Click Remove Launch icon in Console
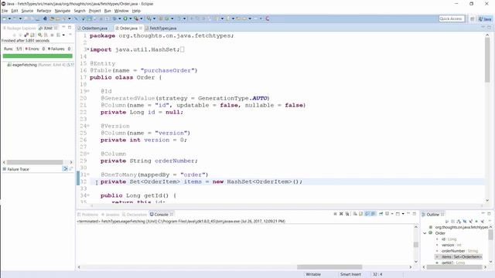Image resolution: width=495 pixels, height=278 pixels. 341,214
